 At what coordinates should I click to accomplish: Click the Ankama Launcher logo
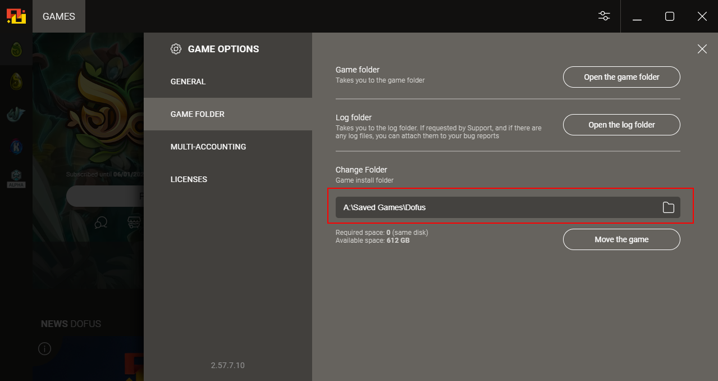click(16, 16)
